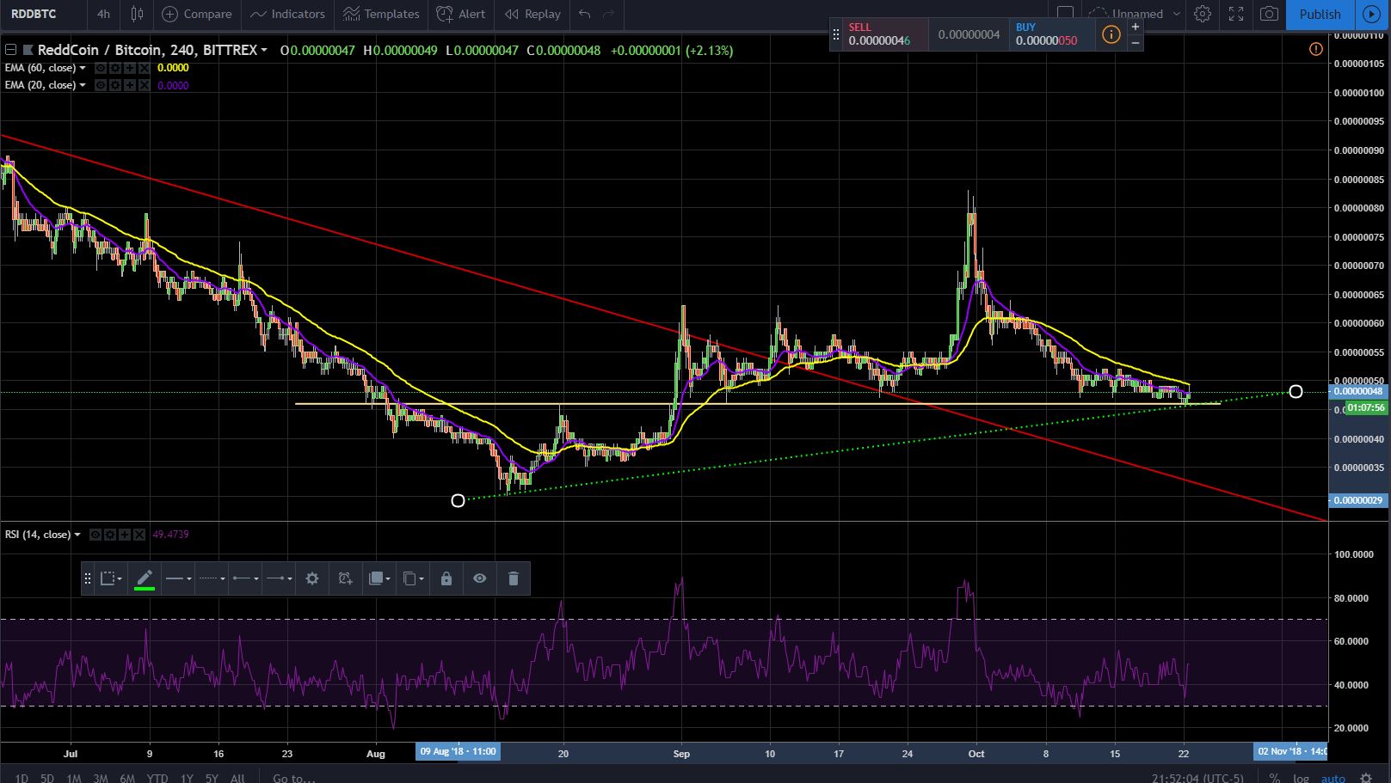1391x783 pixels.
Task: Open line left-end style dropdown
Action: (245, 578)
